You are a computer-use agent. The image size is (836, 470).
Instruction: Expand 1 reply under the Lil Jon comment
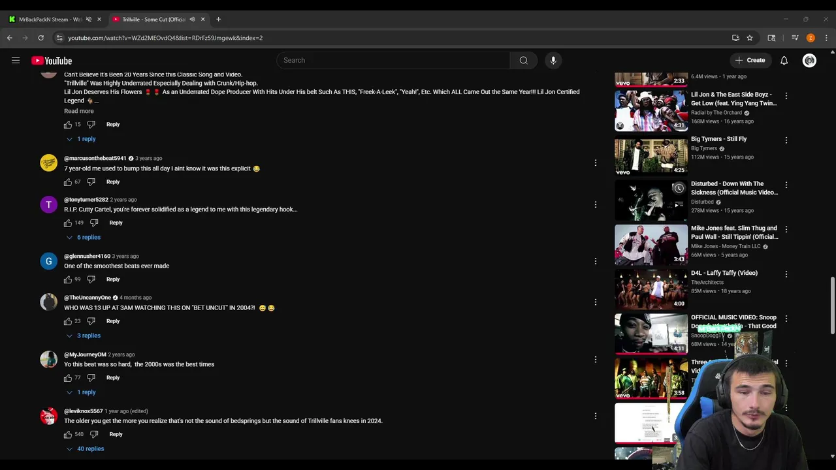(x=82, y=139)
